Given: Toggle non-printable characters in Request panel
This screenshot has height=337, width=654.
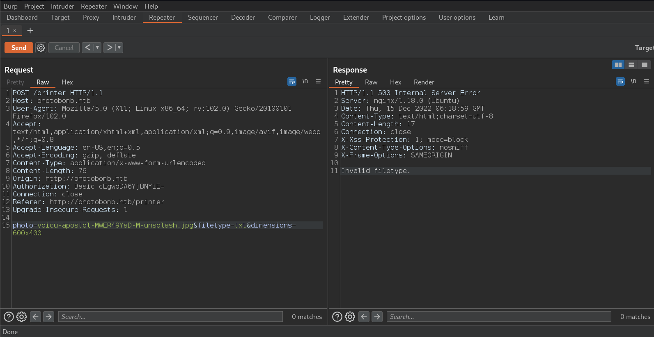Looking at the screenshot, I should coord(305,81).
